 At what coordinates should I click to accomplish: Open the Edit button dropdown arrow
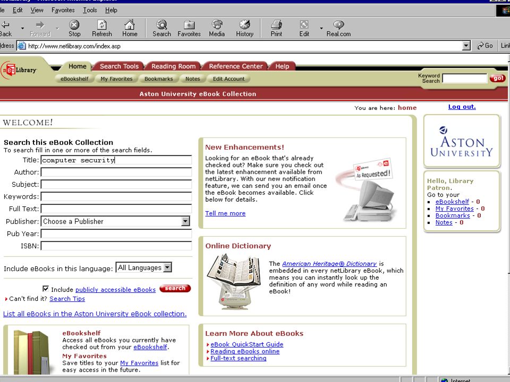321,28
